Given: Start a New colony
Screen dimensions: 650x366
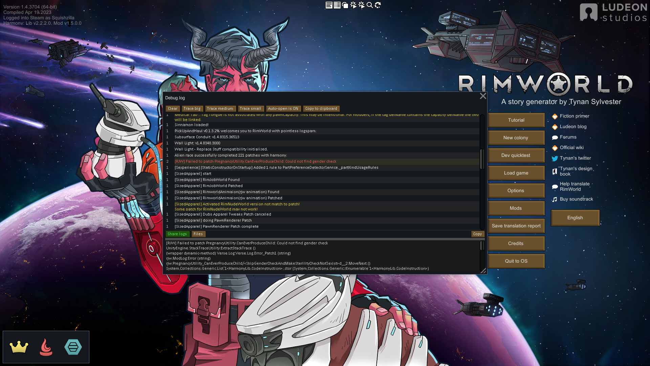Looking at the screenshot, I should pyautogui.click(x=516, y=138).
